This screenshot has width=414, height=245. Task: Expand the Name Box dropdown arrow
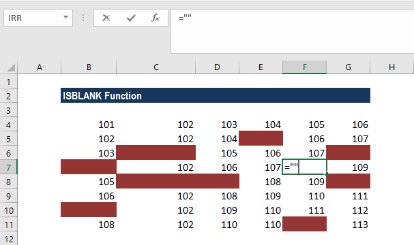pos(65,18)
